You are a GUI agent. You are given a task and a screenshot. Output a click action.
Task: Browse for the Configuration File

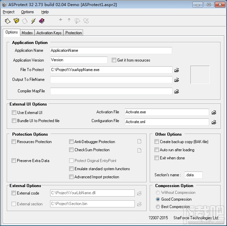[x=214, y=122]
